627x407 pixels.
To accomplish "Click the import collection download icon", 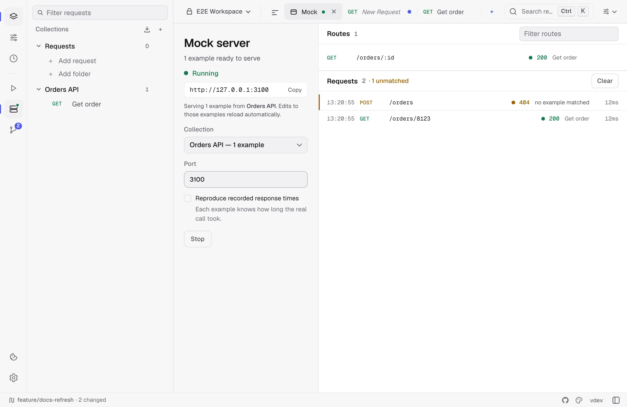I will (x=147, y=29).
